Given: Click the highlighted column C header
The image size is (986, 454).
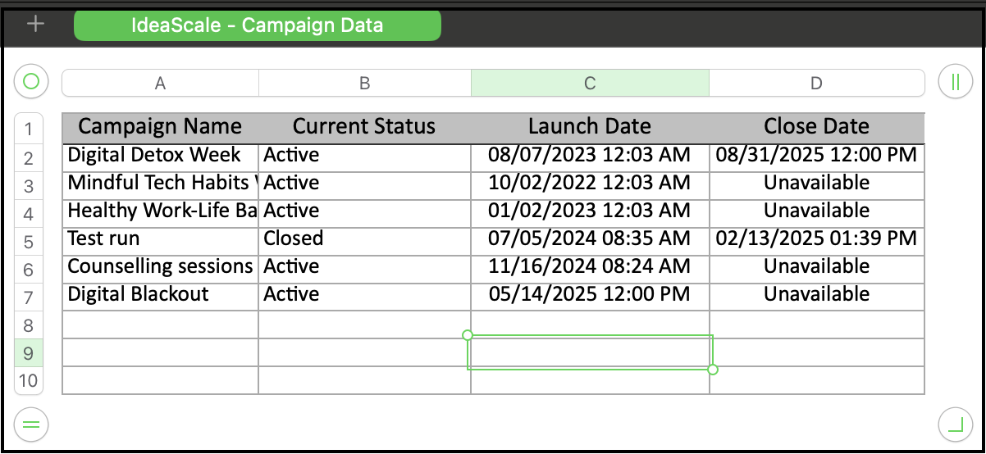Looking at the screenshot, I should pyautogui.click(x=590, y=83).
